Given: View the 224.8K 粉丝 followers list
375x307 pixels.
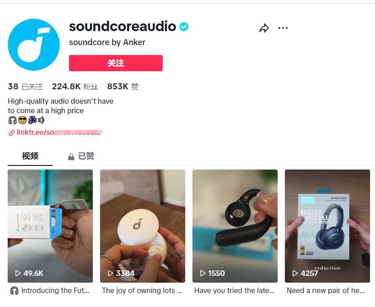Looking at the screenshot, I should pyautogui.click(x=75, y=87).
